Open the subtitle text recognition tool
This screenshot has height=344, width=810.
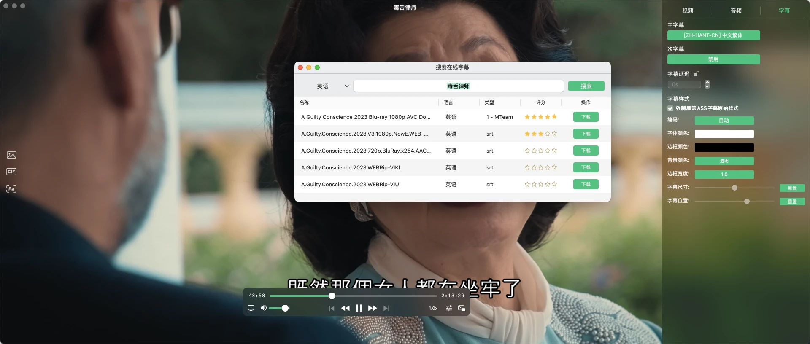coord(11,189)
